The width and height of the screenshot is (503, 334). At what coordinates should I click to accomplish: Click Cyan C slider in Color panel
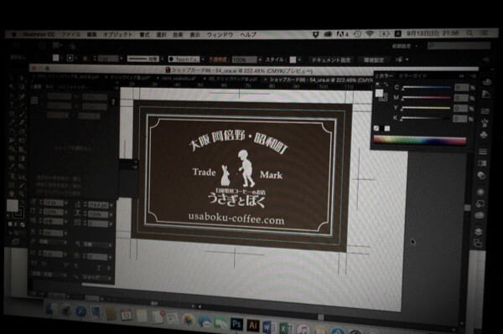427,87
